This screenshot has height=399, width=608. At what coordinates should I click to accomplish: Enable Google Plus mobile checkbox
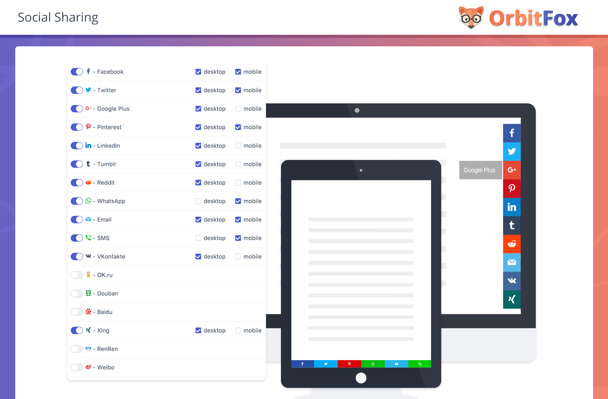tap(238, 108)
